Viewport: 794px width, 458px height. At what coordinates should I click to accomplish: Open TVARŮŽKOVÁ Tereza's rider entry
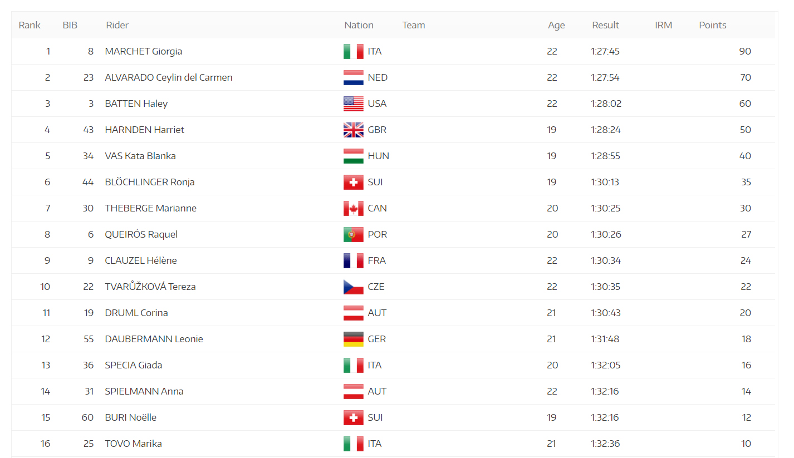click(150, 287)
